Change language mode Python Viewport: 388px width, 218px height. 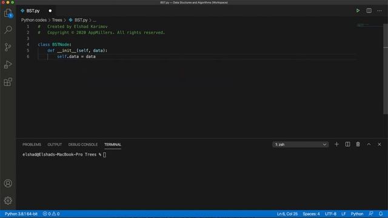point(357,214)
